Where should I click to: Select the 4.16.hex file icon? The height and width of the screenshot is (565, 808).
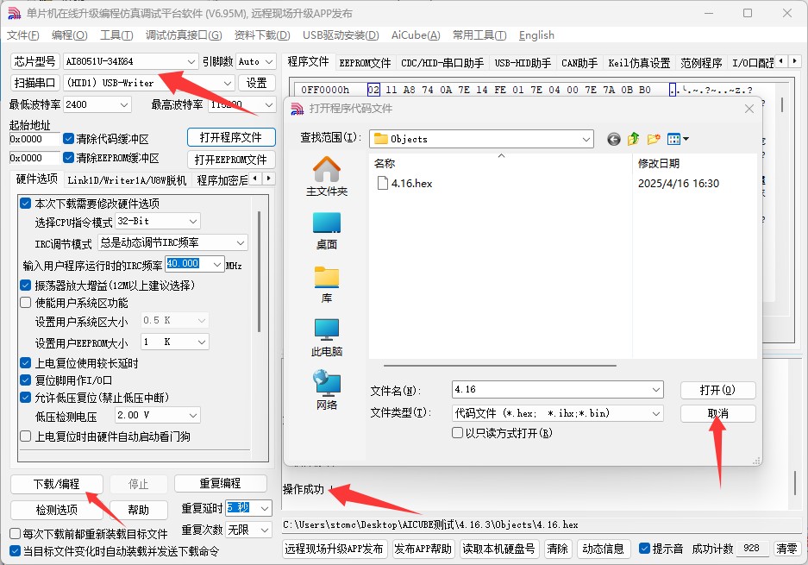(x=382, y=183)
